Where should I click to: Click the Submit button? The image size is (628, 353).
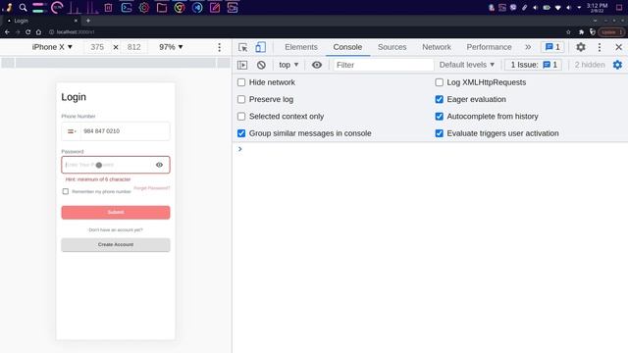pos(116,213)
